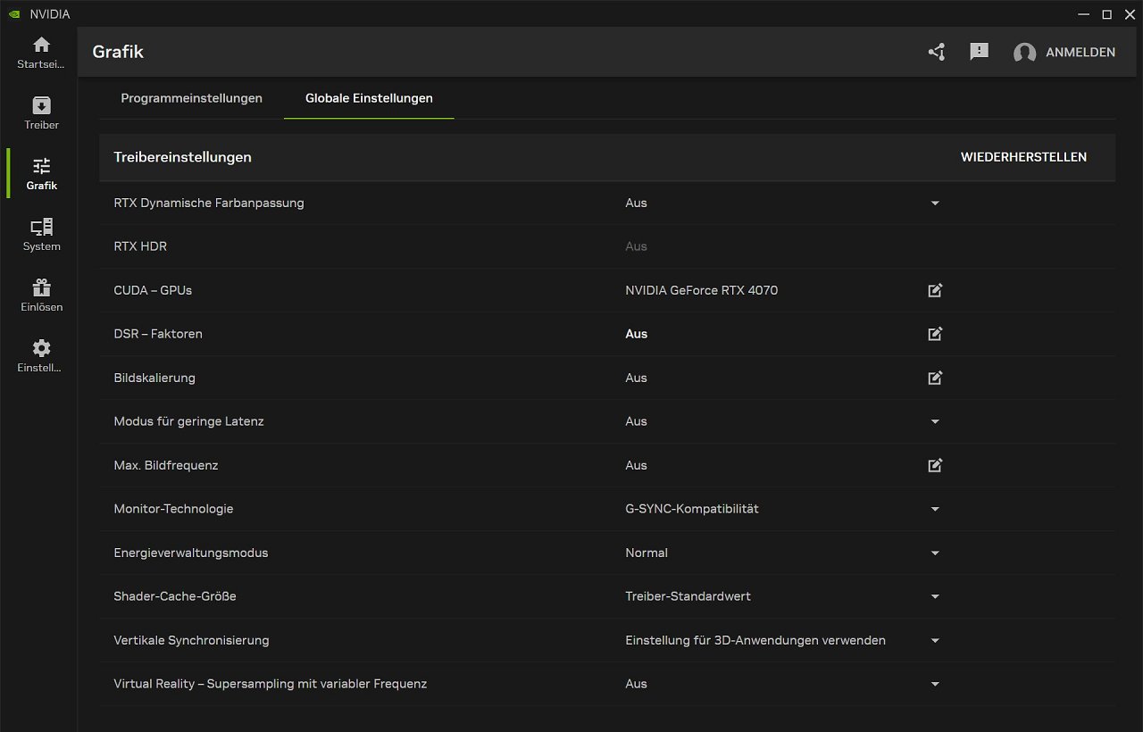Viewport: 1143px width, 732px height.
Task: Edit the Max. Bildfrequenz setting
Action: [x=935, y=465]
